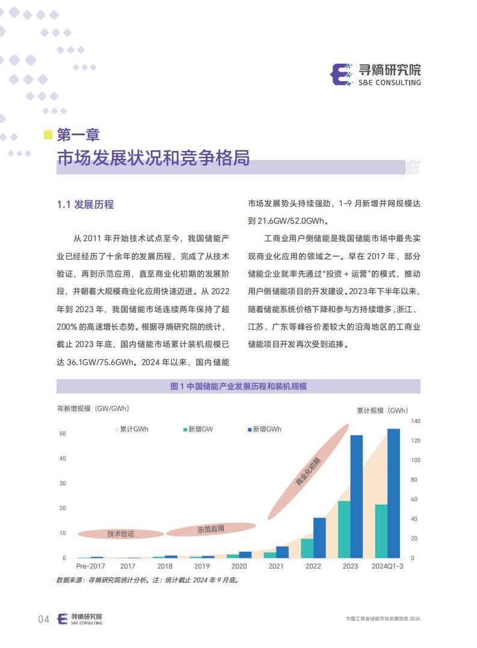The height and width of the screenshot is (648, 477).
Task: Click the 商业化初期 ellipse label
Action: (308, 472)
